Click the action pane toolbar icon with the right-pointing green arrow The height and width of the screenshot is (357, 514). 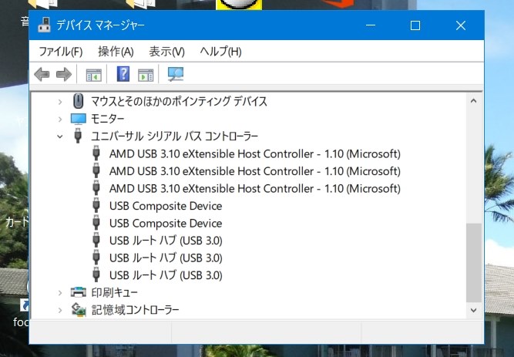pos(146,75)
